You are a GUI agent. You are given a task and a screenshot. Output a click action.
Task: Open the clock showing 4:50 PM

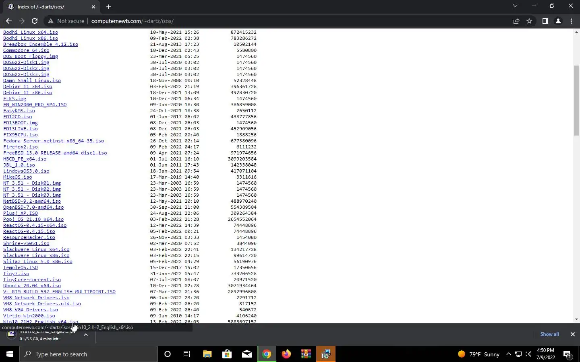pos(546,354)
